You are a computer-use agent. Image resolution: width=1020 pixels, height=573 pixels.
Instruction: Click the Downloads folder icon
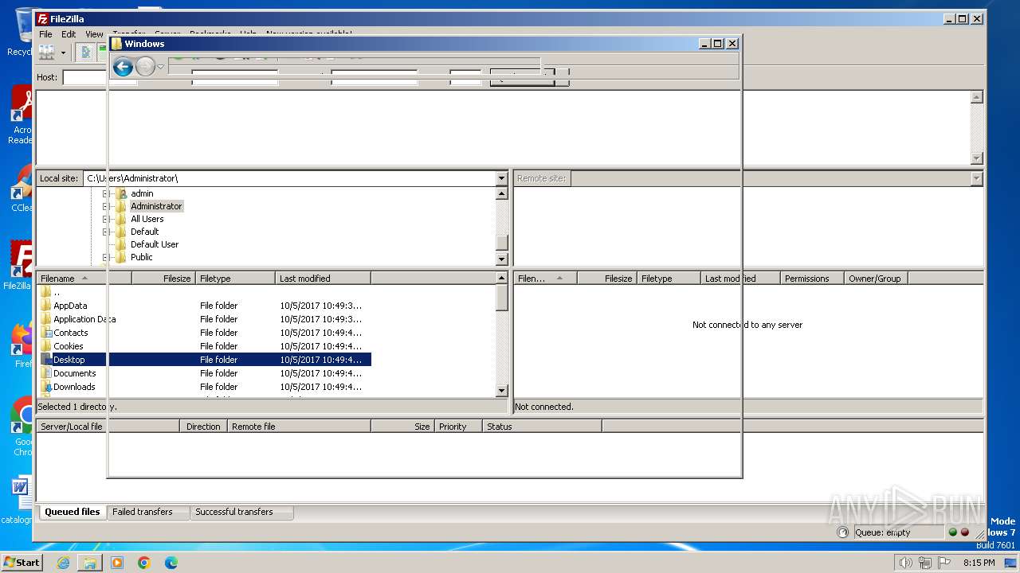(x=46, y=387)
